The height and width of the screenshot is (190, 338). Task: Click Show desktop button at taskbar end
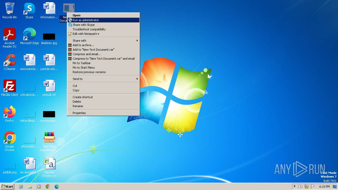[335, 187]
